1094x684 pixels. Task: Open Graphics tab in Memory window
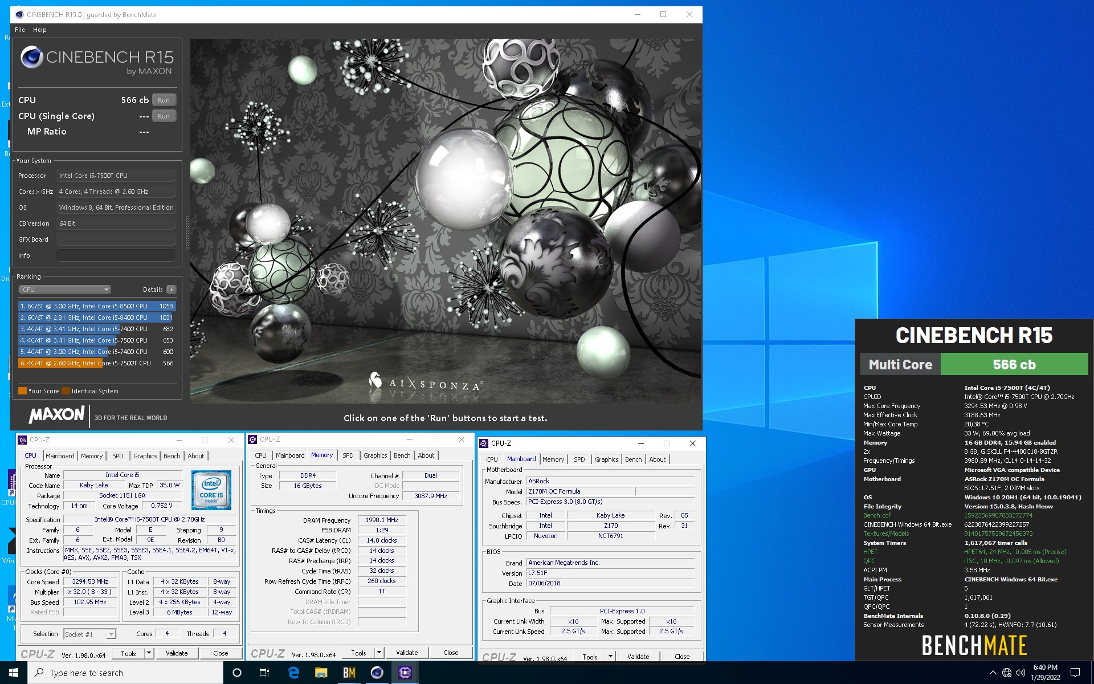tap(375, 455)
